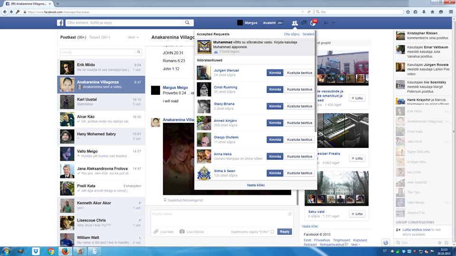Open Windows Start button
This screenshot has width=456, height=256.
coord(6,251)
